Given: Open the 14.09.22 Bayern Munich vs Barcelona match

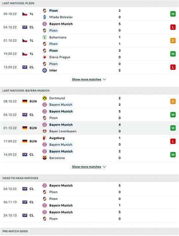Looking at the screenshot, I should pos(89,155).
